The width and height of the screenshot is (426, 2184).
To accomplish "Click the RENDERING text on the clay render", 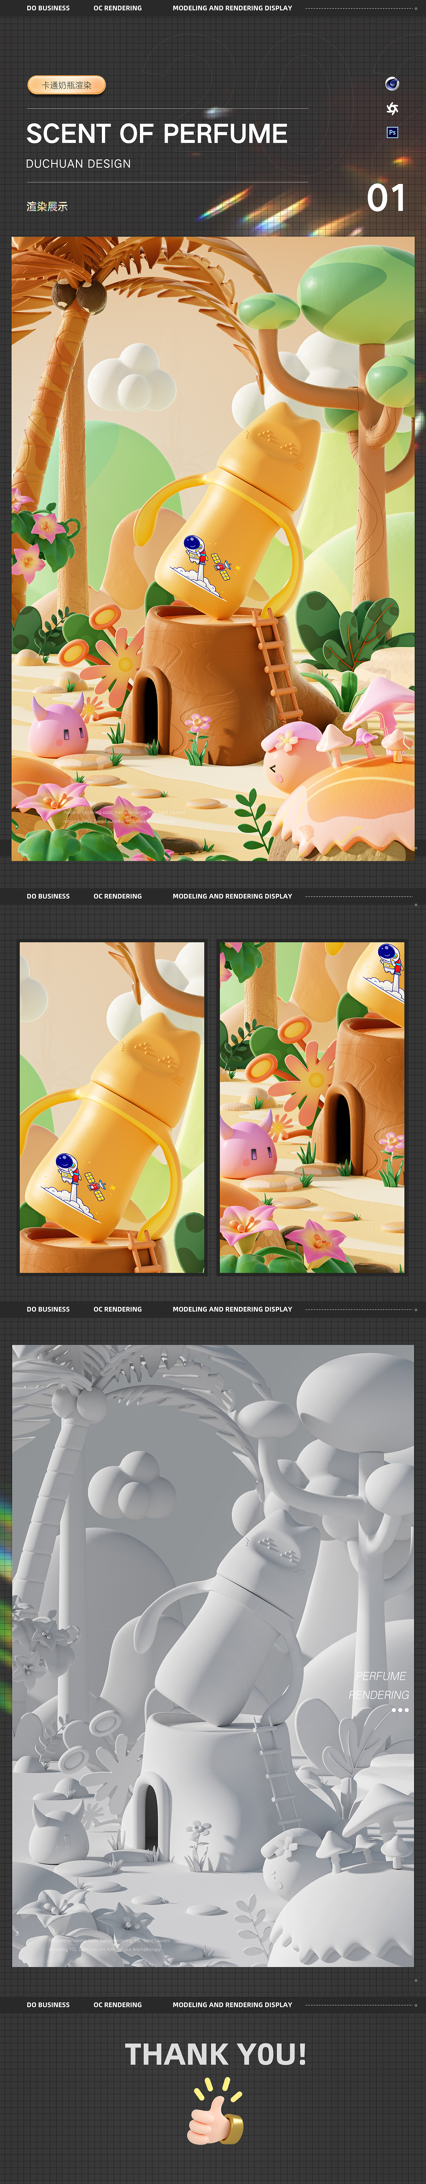I will (x=378, y=1695).
